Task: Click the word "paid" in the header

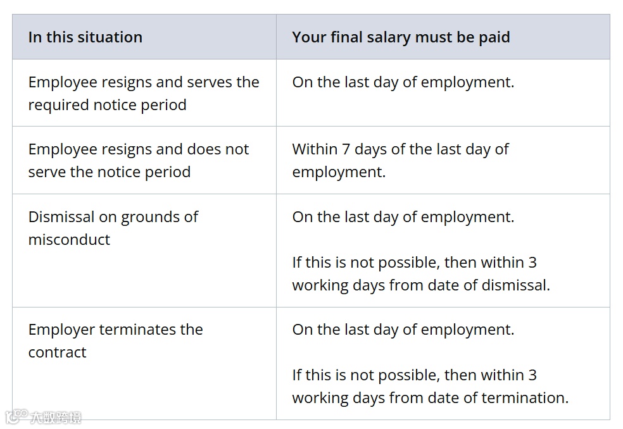Action: coord(494,37)
